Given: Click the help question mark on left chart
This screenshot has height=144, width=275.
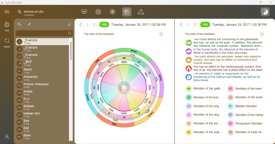Looking at the screenshot, I should point(161,34).
